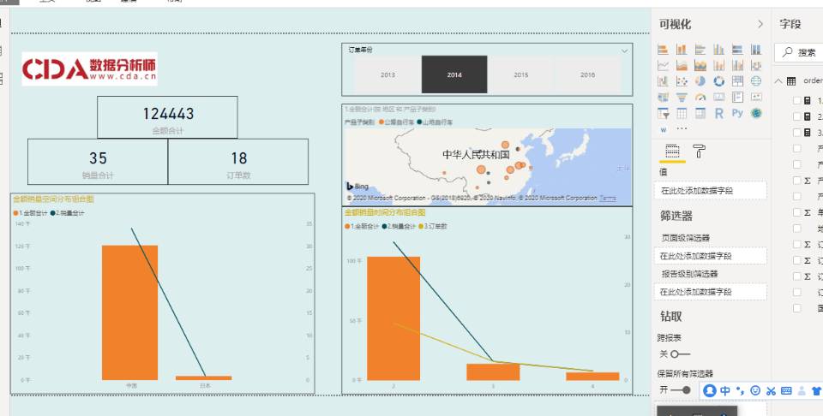Select the matrix visual icon
This screenshot has width=823, height=416.
700,113
